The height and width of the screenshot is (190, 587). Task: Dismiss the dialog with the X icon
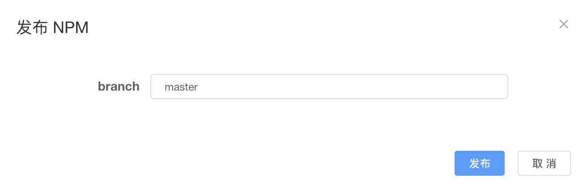pos(563,25)
